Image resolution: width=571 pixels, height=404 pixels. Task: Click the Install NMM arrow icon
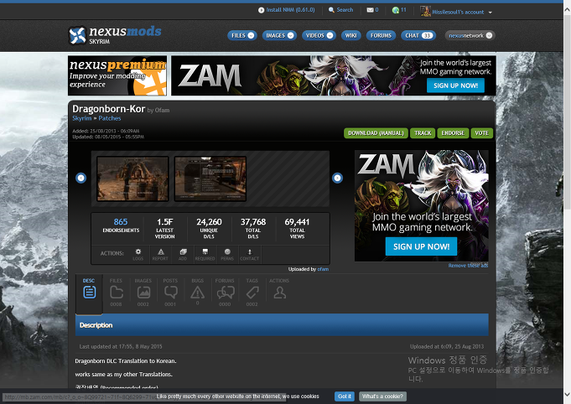point(261,10)
